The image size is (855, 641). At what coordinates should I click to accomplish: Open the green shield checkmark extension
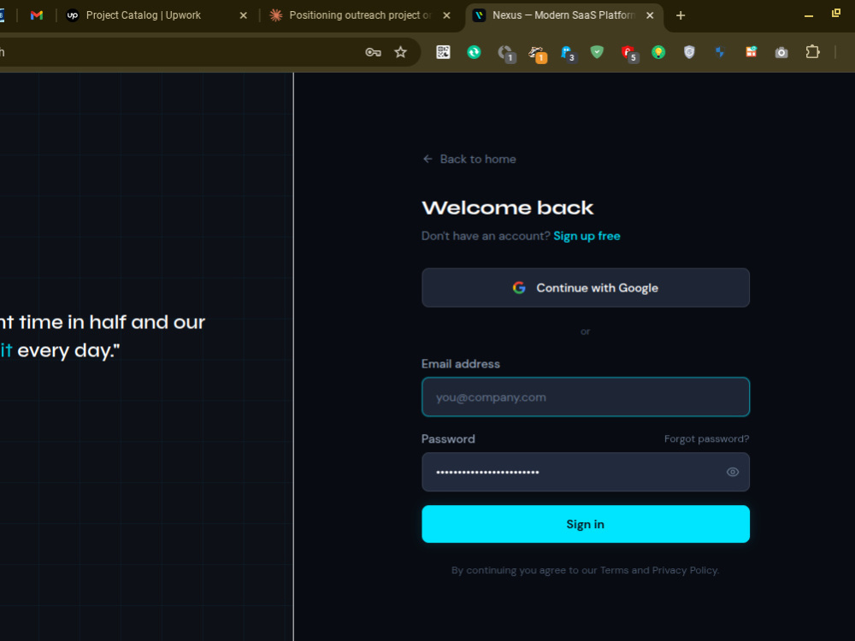(597, 52)
